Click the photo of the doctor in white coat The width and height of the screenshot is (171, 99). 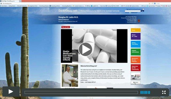pos(70,76)
